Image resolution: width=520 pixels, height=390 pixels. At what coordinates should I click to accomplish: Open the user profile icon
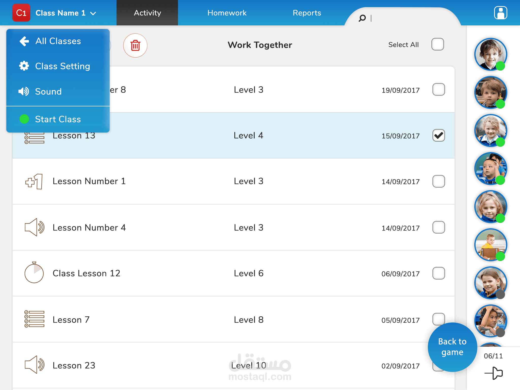500,13
